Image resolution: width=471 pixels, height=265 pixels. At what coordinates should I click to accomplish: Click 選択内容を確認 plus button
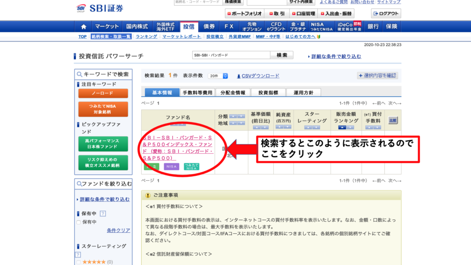378,75
